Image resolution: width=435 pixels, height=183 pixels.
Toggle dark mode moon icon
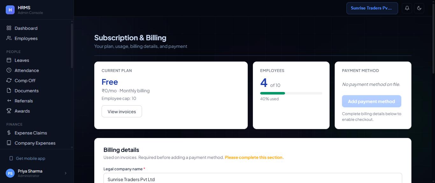click(419, 8)
